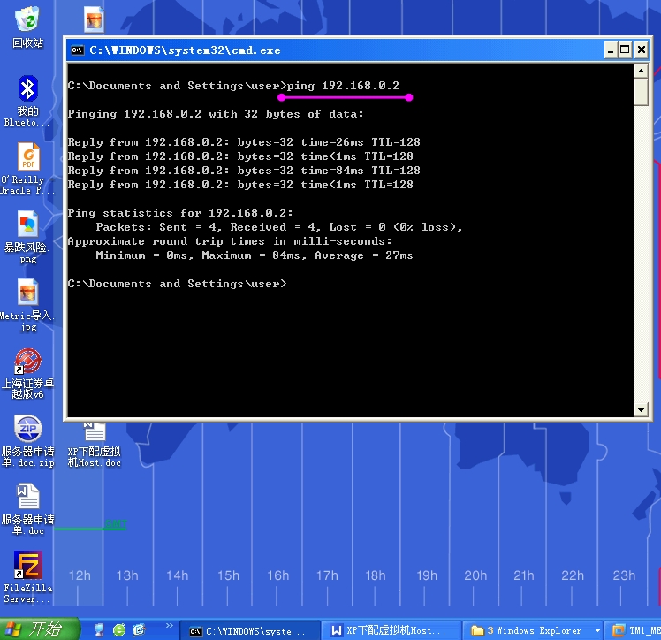Image resolution: width=661 pixels, height=640 pixels.
Task: Minimize the cmd.exe window
Action: 610,50
